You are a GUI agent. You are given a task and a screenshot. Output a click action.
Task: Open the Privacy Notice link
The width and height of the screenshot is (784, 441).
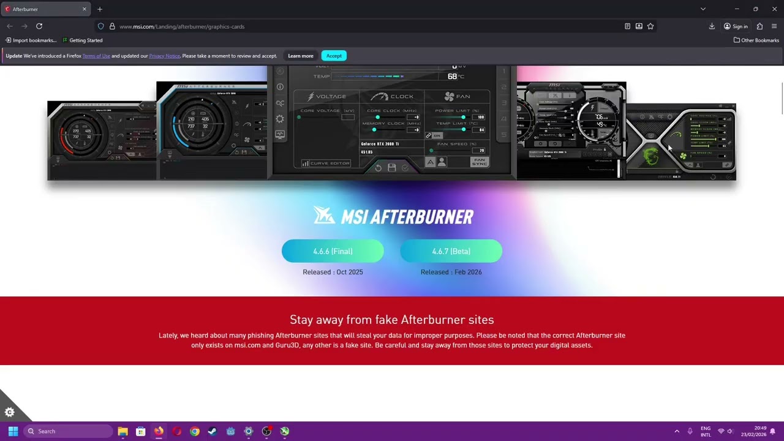tap(164, 56)
